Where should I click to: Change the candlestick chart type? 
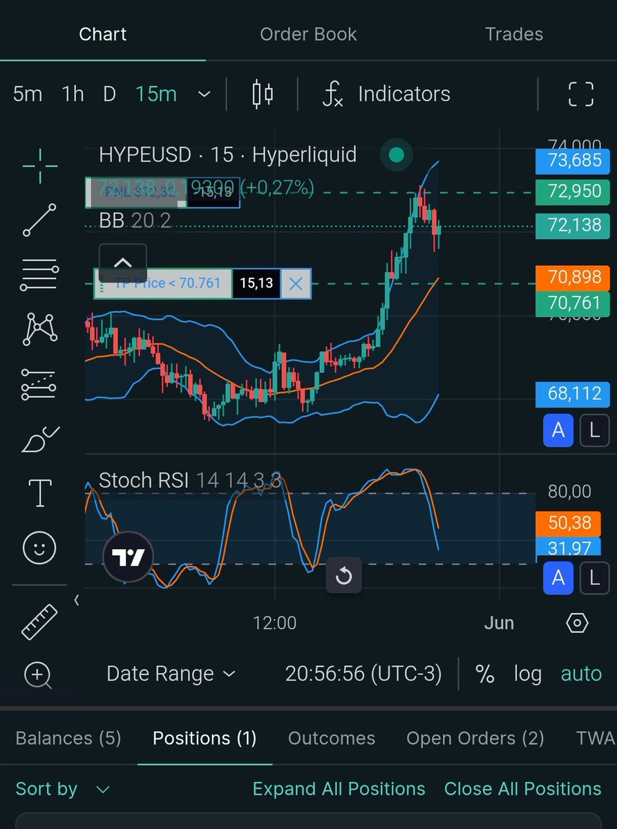pyautogui.click(x=263, y=94)
